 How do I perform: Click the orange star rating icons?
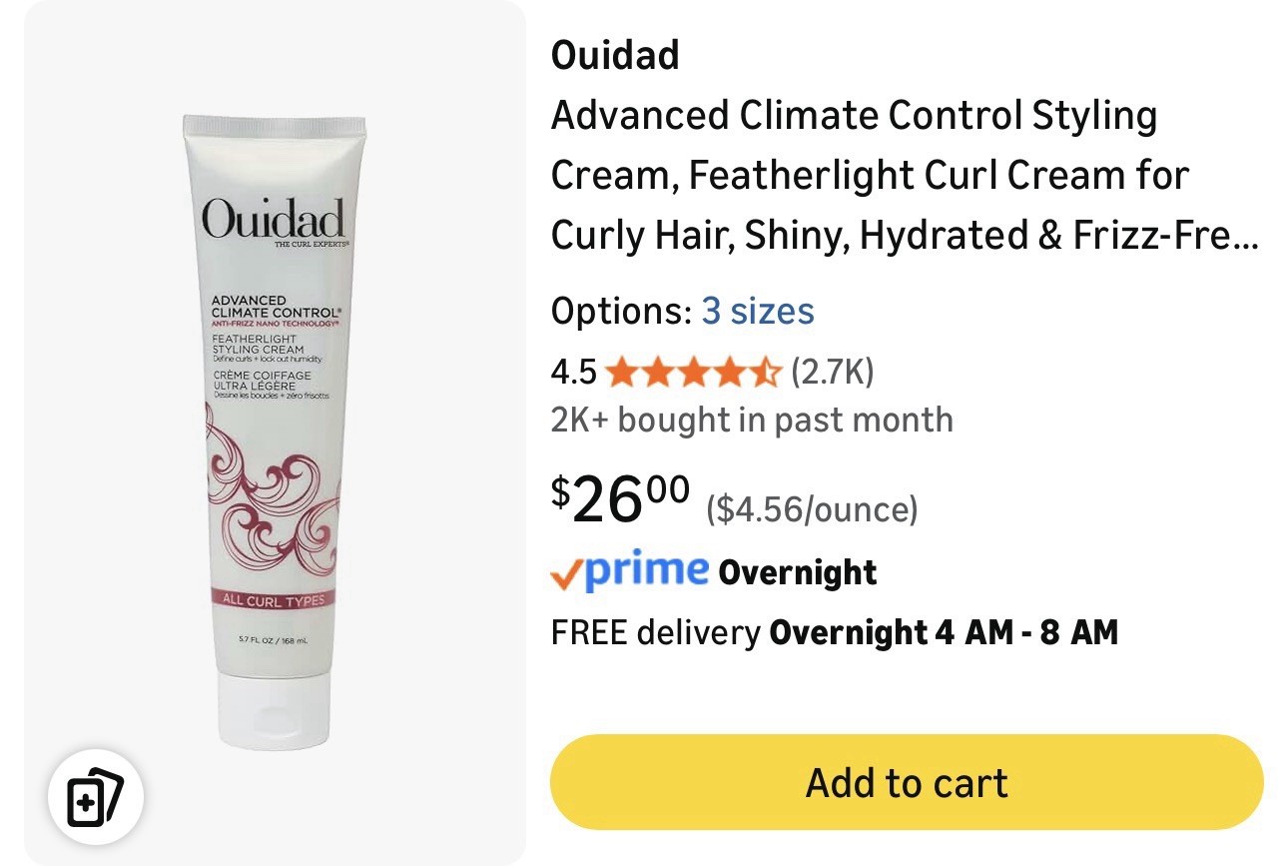[x=693, y=373]
